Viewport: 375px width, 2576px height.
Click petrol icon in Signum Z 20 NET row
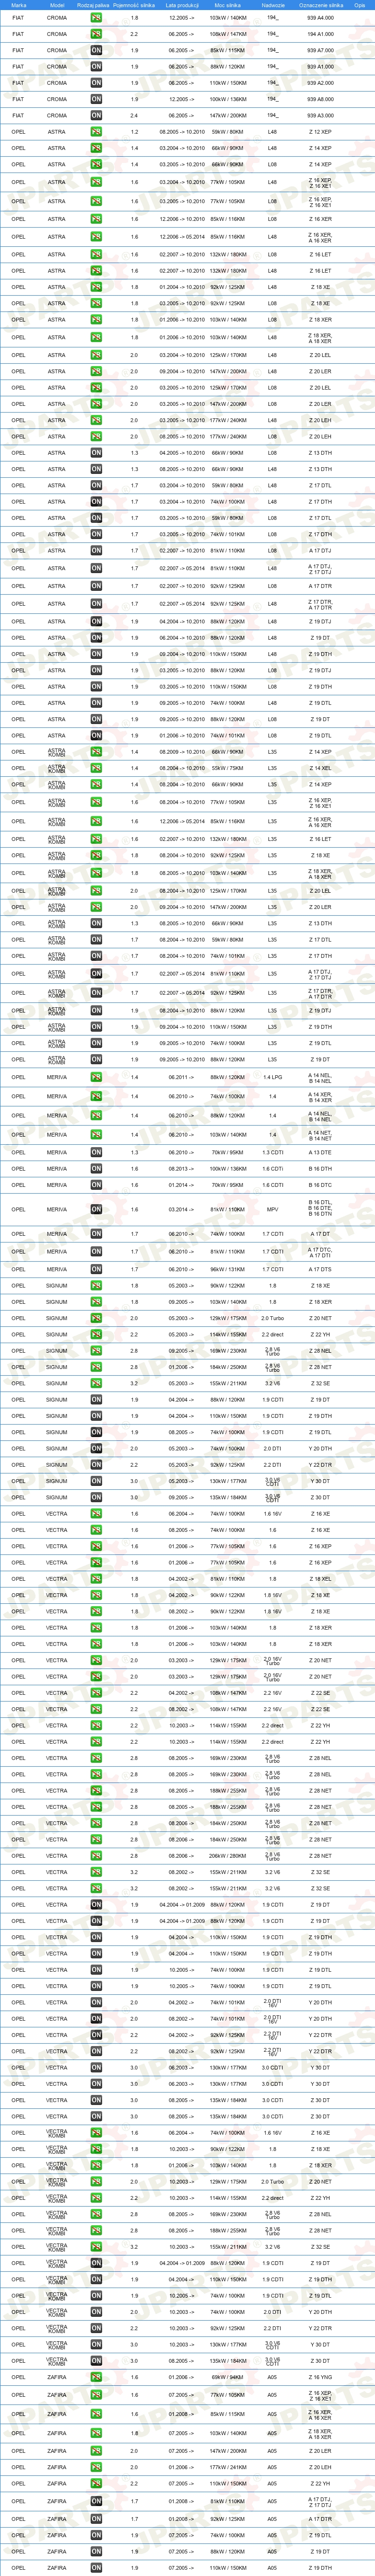tap(96, 1318)
